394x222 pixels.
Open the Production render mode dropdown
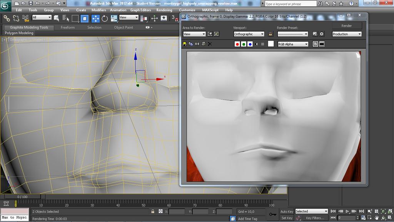pos(347,34)
